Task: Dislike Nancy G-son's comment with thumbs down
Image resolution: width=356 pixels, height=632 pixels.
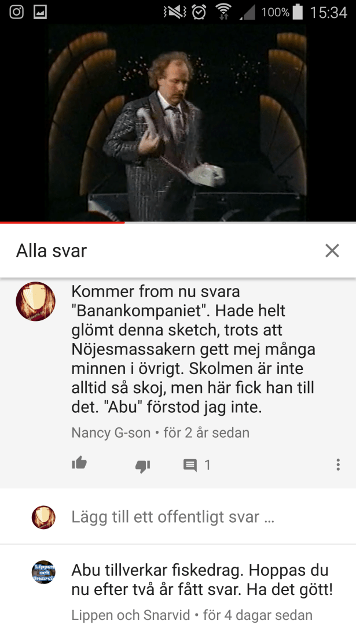Action: coord(142,466)
